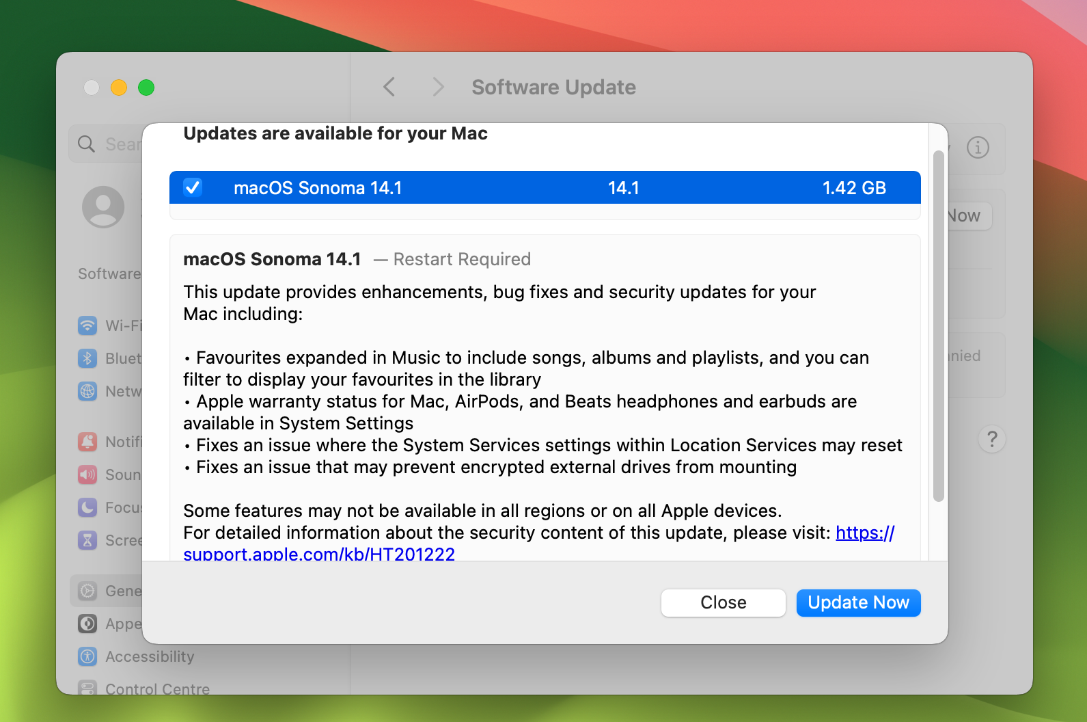
Task: Click the Control Centre label in sidebar
Action: 157,688
